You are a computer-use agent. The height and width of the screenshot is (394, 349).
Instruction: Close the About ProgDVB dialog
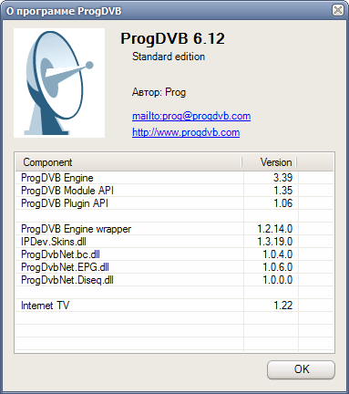pyautogui.click(x=338, y=10)
